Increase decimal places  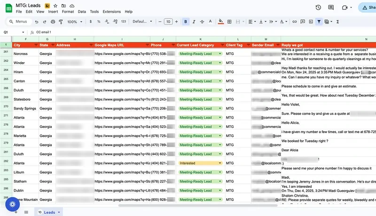pos(115,21)
